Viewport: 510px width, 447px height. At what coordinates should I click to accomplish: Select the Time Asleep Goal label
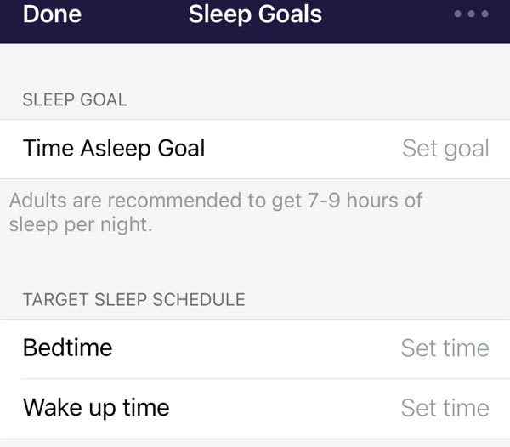pos(114,149)
